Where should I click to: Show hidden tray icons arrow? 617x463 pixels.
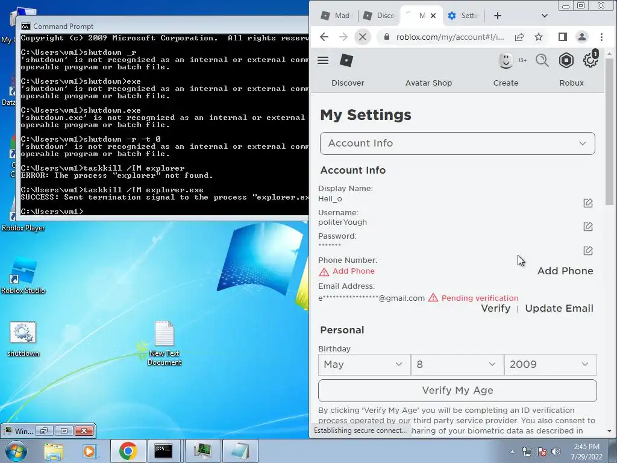(x=512, y=452)
